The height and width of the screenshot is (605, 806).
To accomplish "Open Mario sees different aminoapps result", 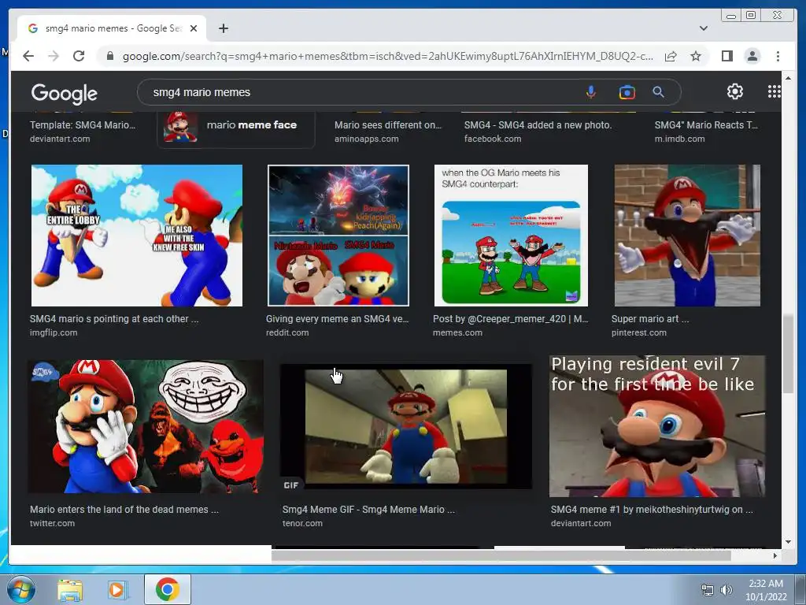I will coord(387,131).
